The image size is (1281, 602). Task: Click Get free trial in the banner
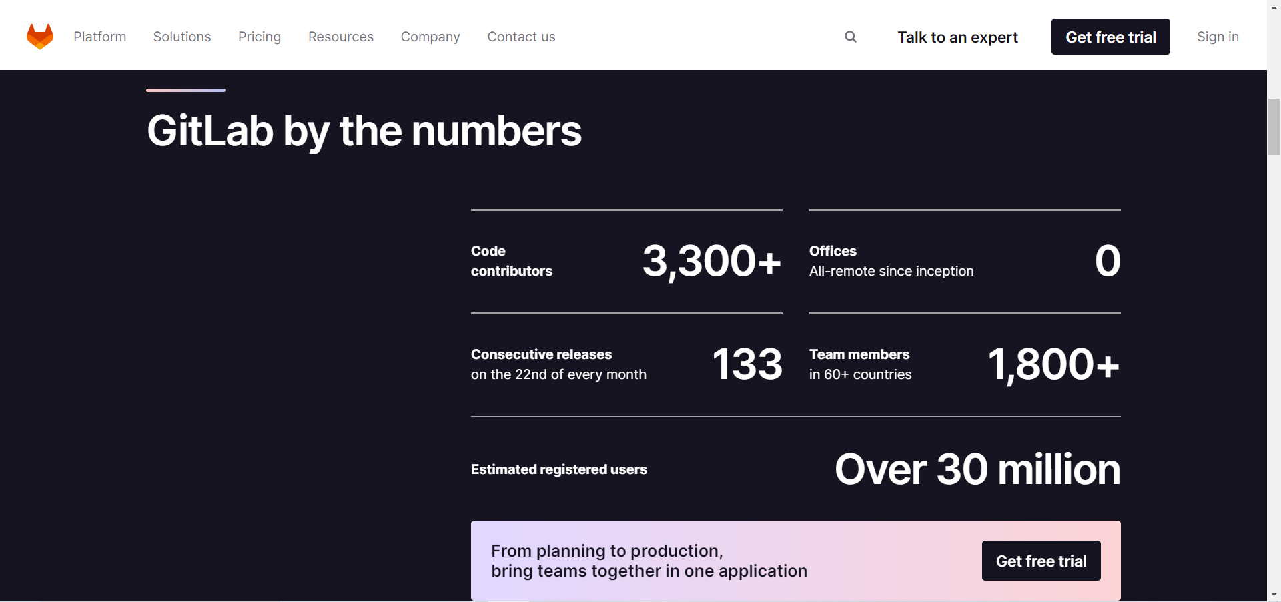(1041, 561)
